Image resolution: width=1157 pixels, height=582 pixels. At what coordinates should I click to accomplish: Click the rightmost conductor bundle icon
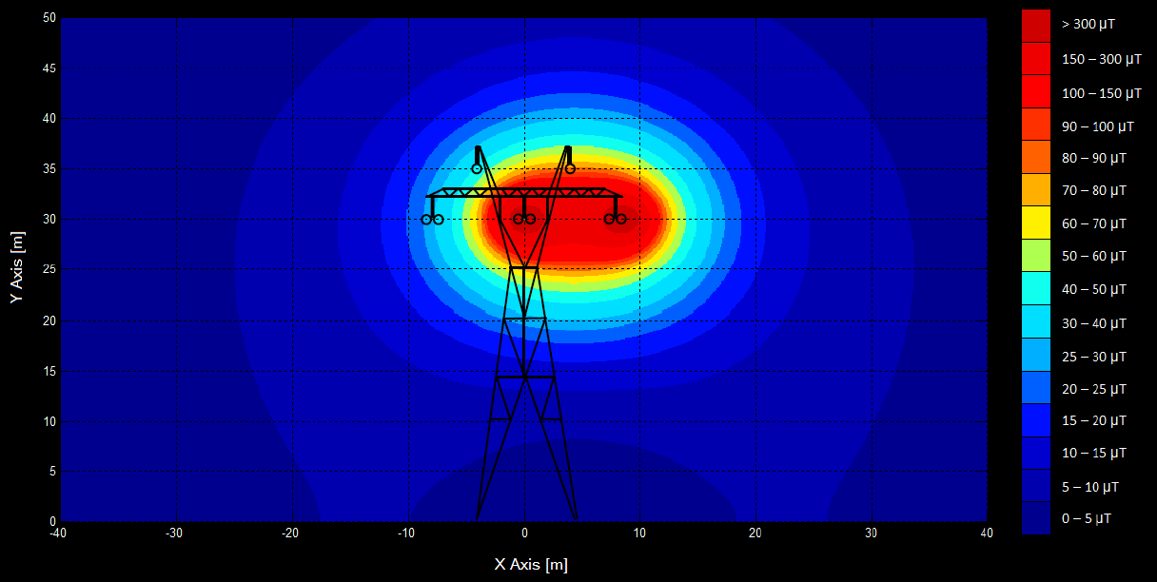click(x=615, y=219)
